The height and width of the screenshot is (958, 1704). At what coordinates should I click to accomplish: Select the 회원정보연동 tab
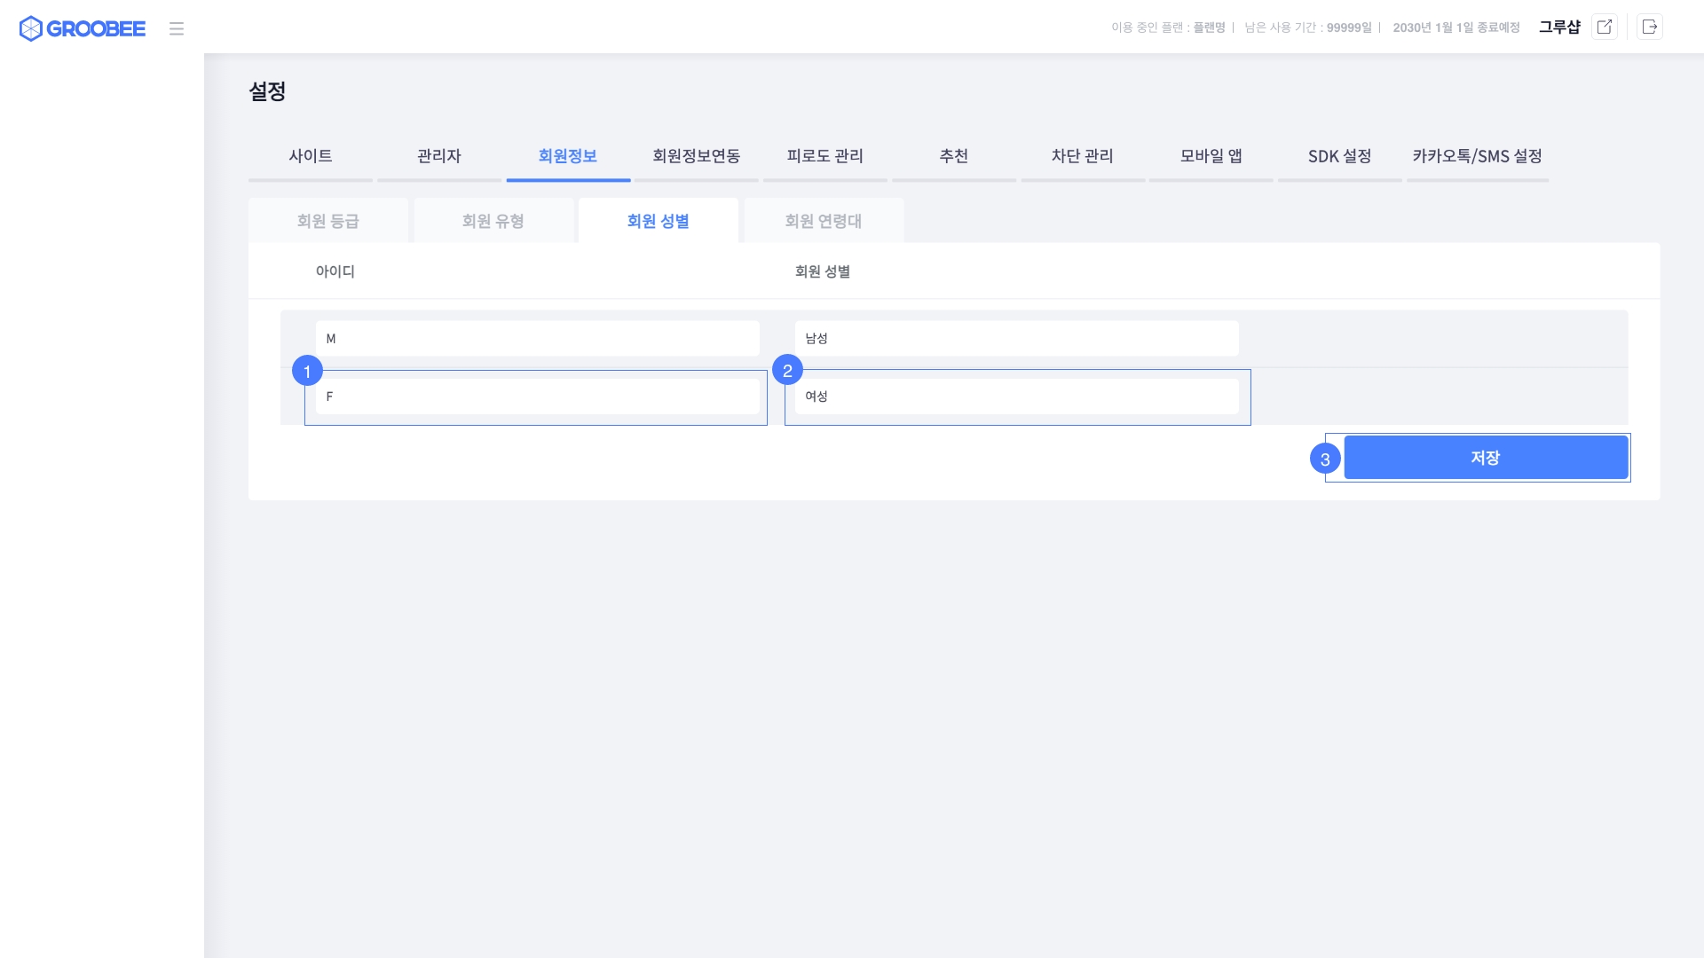[696, 156]
